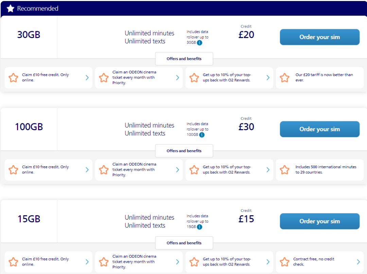
Task: Click the info icon beside 15GB data rollover
Action: pyautogui.click(x=199, y=227)
